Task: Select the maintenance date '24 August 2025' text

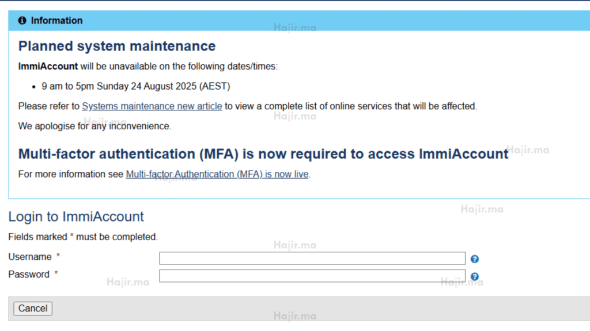Action: [x=164, y=86]
